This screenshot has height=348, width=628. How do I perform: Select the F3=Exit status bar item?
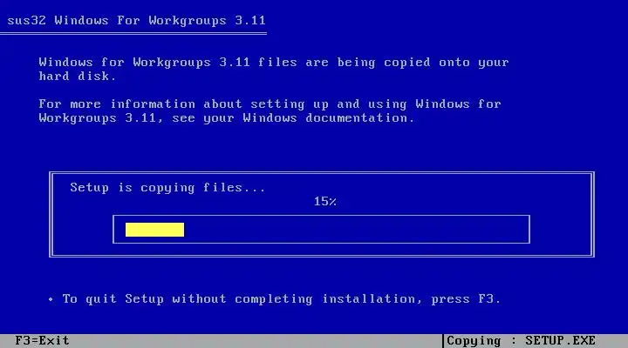coord(42,340)
